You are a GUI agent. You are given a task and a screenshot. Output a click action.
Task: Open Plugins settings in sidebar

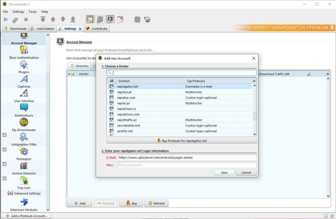pos(24,67)
